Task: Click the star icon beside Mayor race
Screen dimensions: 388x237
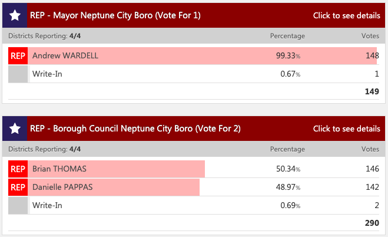Action: coord(15,15)
